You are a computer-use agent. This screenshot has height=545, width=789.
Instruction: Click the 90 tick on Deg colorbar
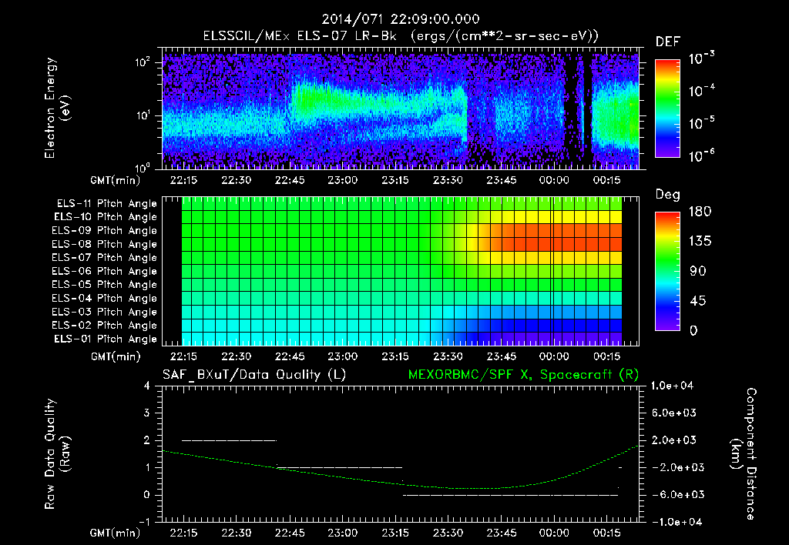(x=698, y=271)
